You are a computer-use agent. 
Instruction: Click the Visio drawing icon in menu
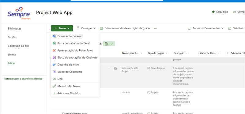54,65
